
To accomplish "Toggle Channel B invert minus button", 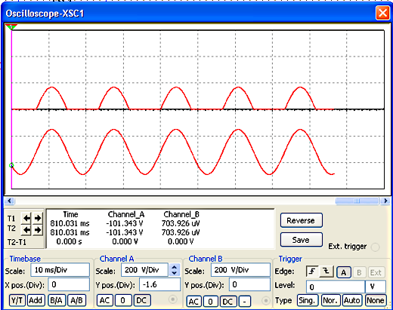I will pos(244,302).
